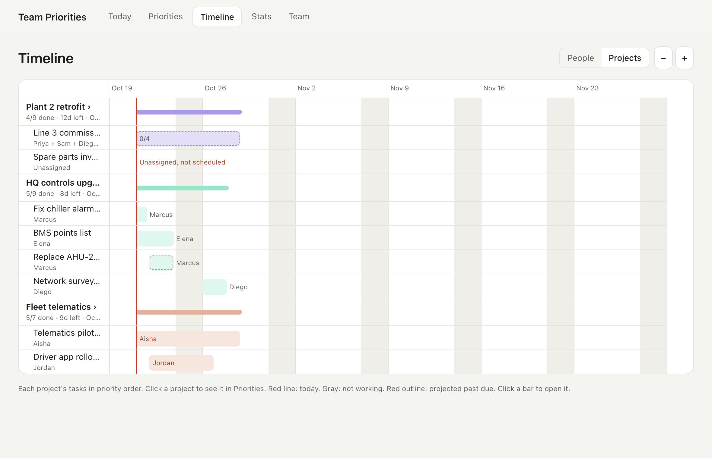Click the Nov 2 date header

tap(307, 88)
